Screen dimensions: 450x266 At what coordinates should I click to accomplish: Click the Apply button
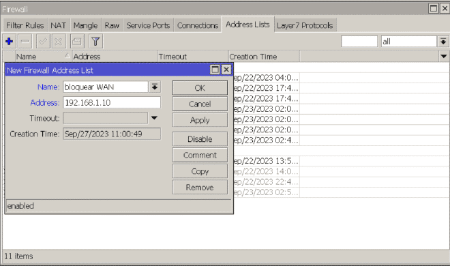tap(200, 120)
